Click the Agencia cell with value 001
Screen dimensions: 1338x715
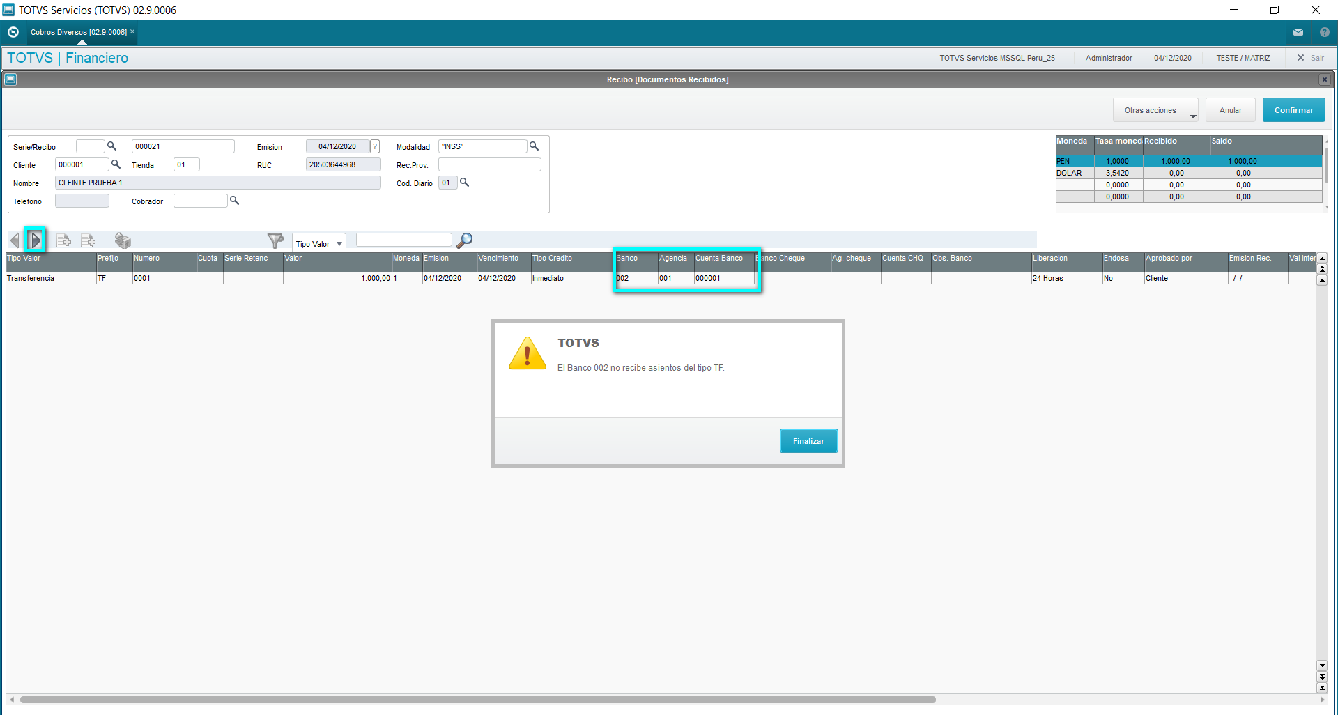click(676, 278)
